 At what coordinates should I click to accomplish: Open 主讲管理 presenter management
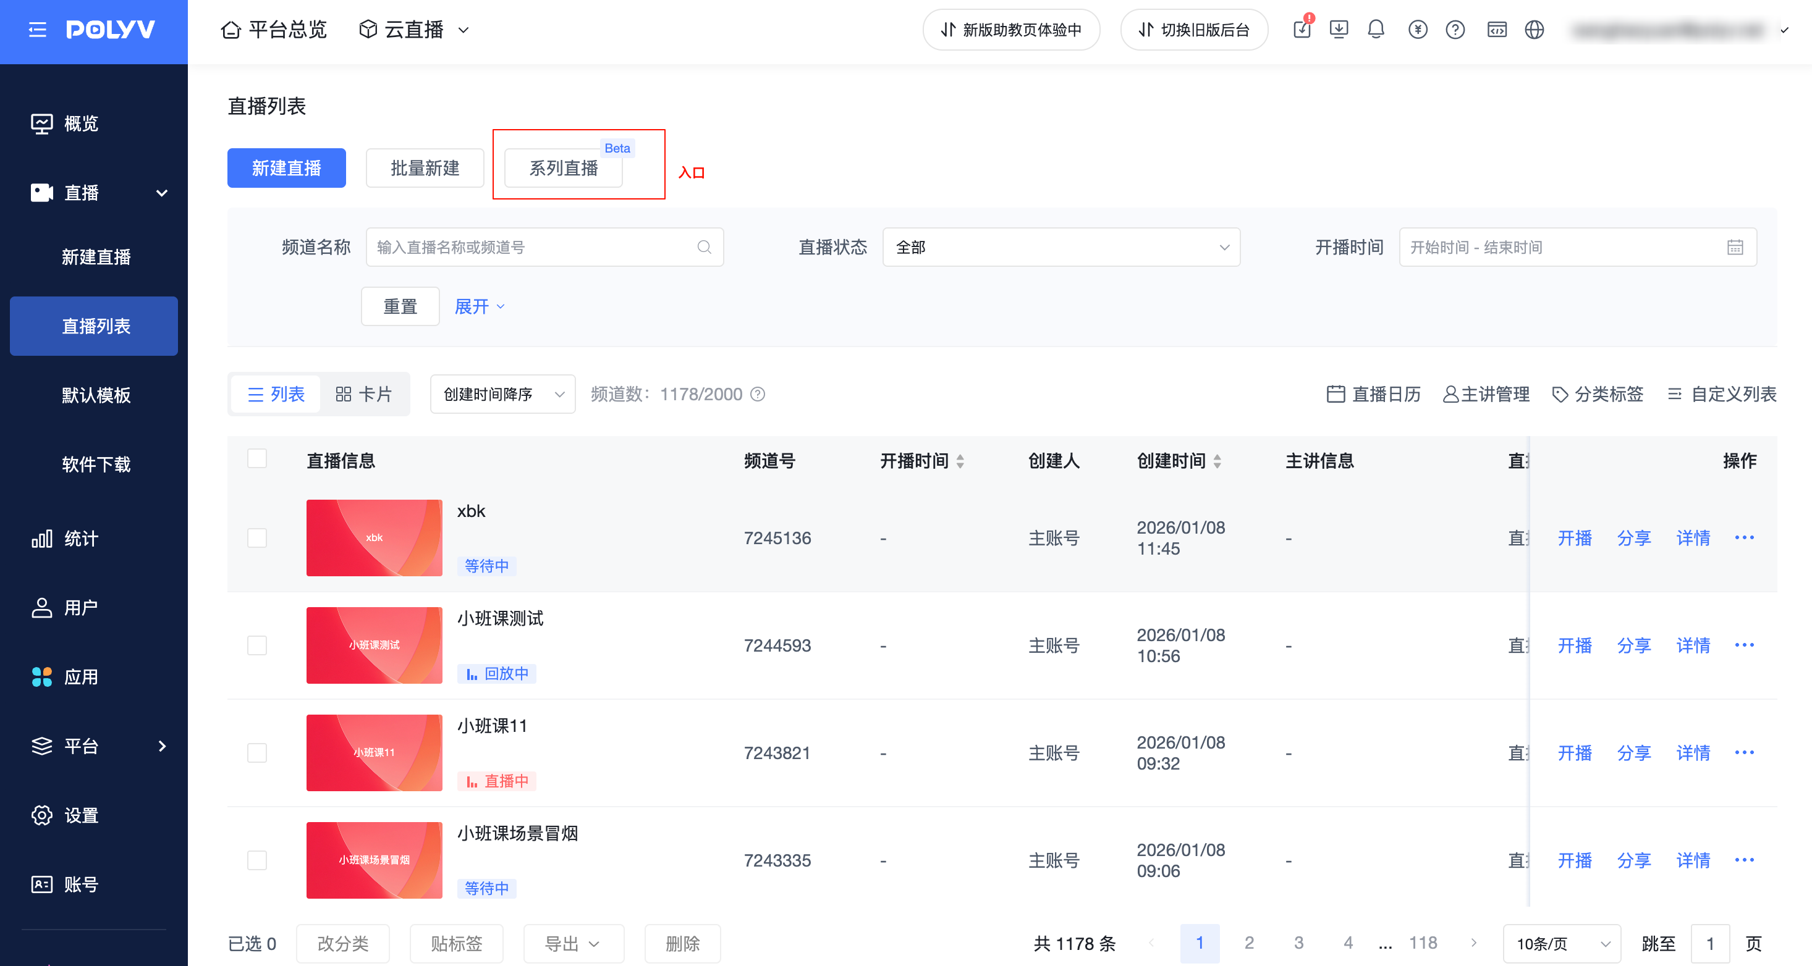pyautogui.click(x=1486, y=393)
